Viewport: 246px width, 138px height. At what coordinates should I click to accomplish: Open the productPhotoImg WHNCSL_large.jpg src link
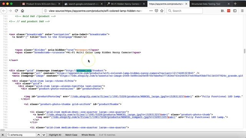point(131,96)
